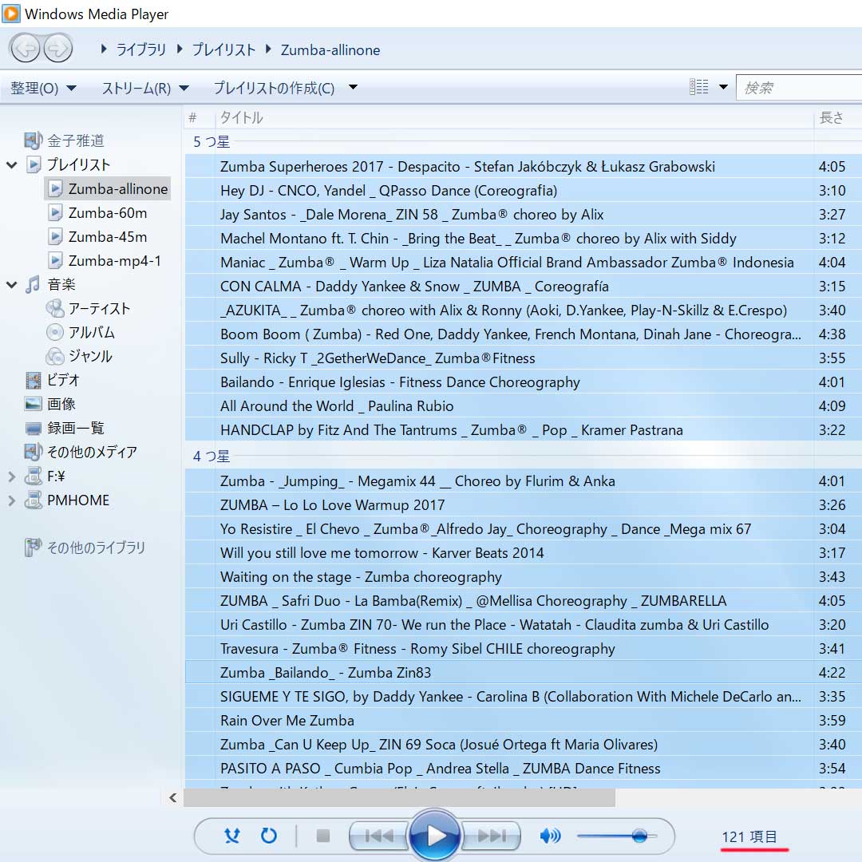Open dropdown arrow next to プレイリストの作成

pos(353,87)
